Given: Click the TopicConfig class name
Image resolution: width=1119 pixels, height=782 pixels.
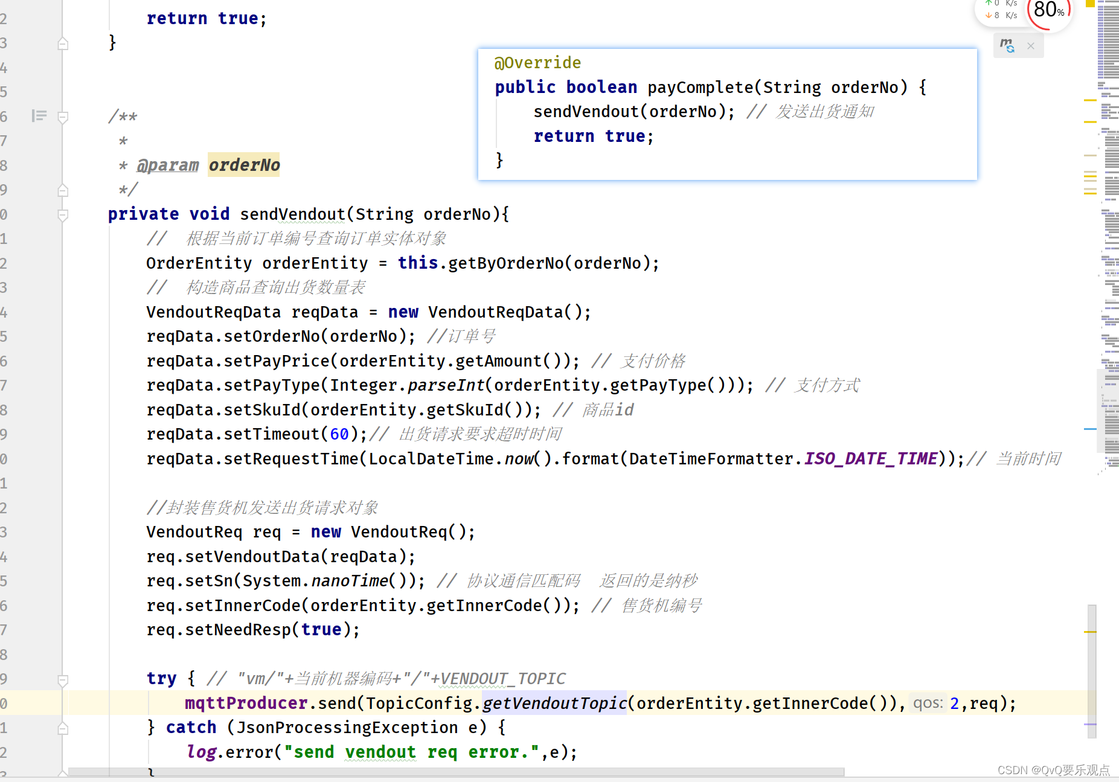Looking at the screenshot, I should [418, 703].
